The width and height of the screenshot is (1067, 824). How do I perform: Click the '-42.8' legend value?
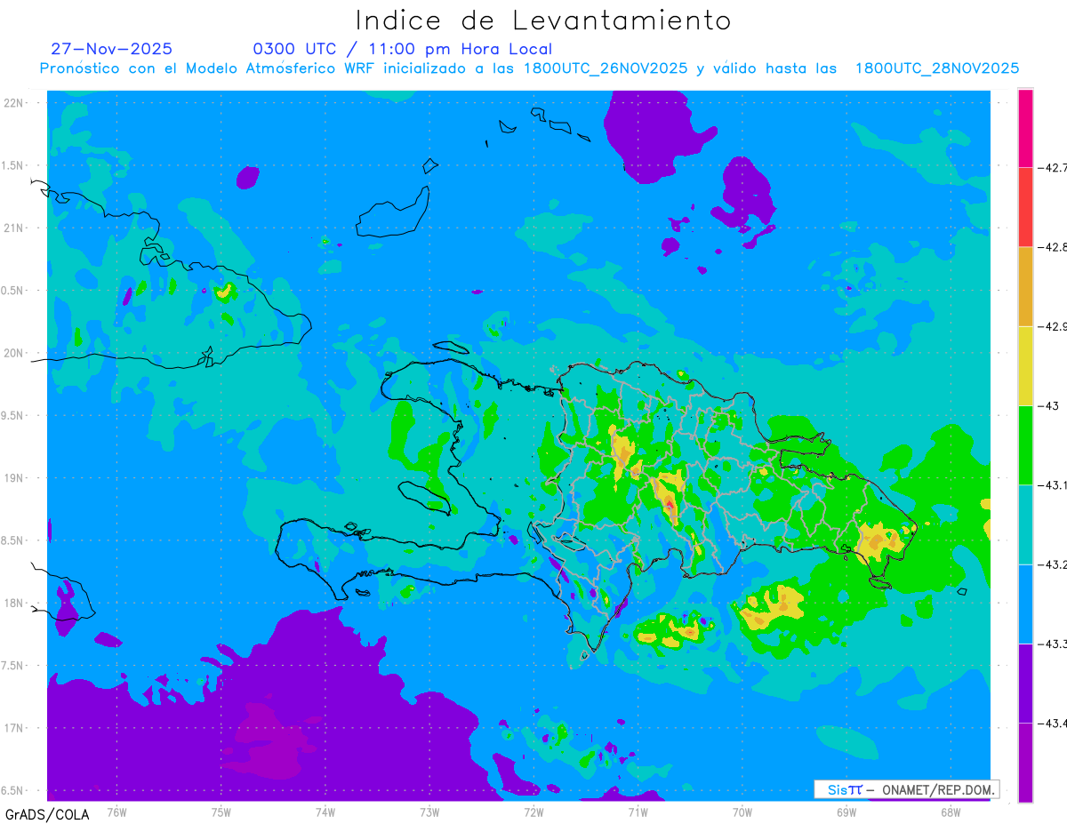[1051, 247]
